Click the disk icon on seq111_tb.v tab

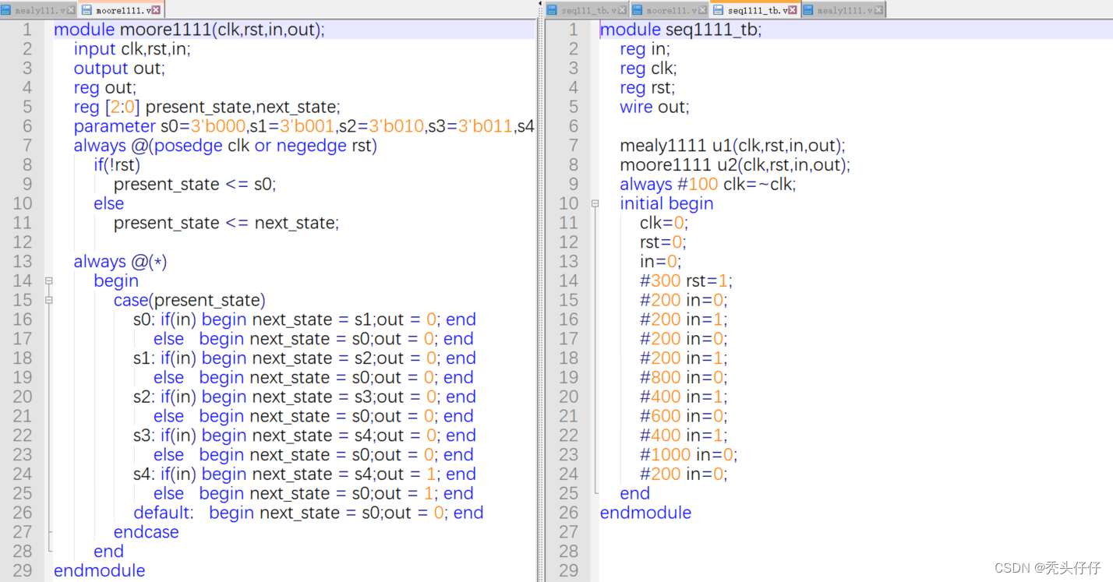(552, 11)
